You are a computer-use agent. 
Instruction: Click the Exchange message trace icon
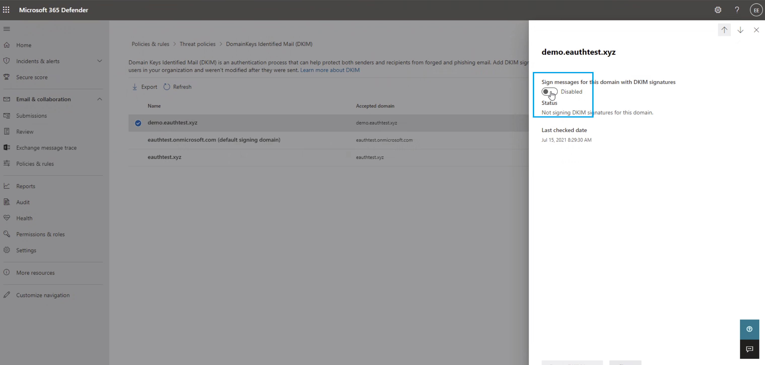click(x=7, y=147)
